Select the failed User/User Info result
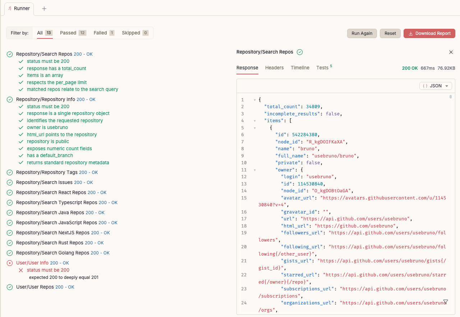The image size is (460, 317). click(x=42, y=263)
